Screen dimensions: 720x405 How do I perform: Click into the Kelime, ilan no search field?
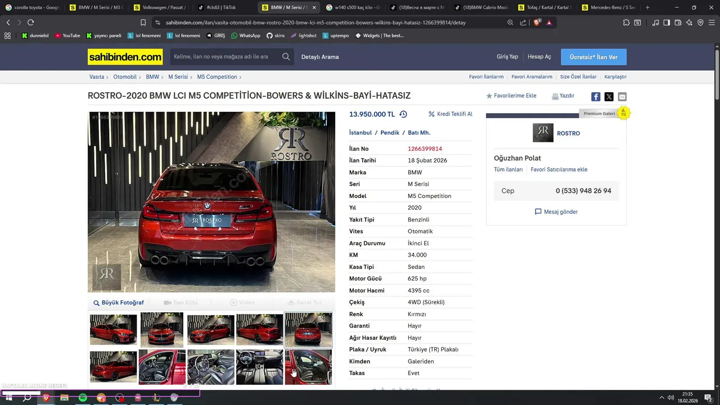tap(225, 57)
